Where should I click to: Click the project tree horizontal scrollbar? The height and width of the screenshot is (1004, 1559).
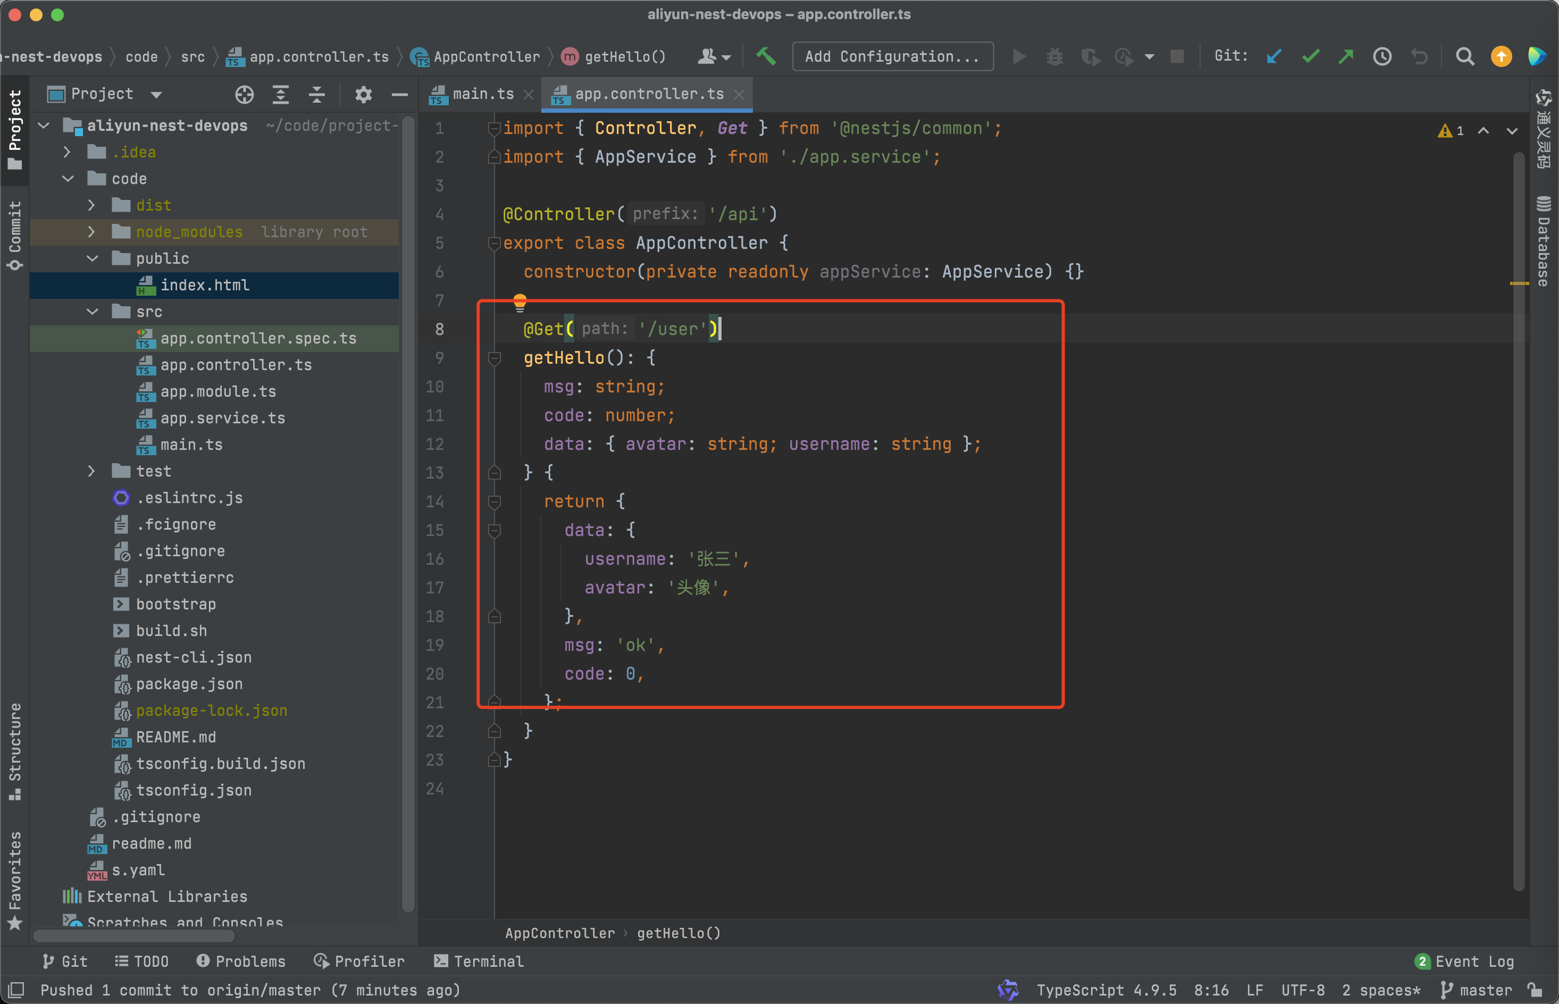point(133,935)
